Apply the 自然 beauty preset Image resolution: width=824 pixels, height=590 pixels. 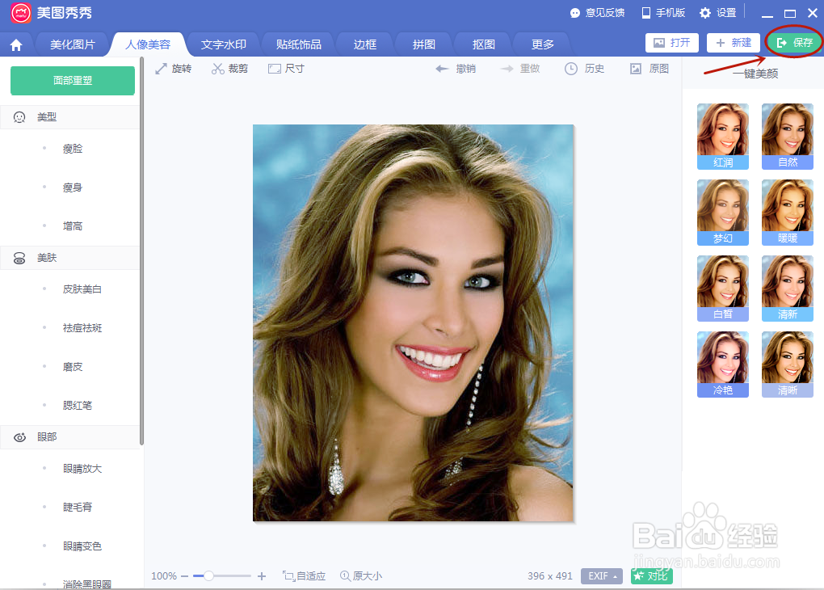[787, 137]
